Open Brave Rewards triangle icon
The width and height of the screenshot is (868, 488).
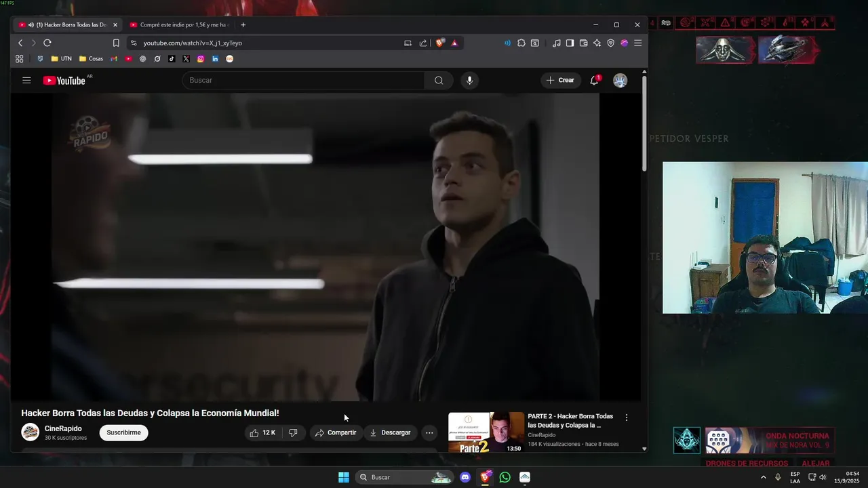[454, 43]
